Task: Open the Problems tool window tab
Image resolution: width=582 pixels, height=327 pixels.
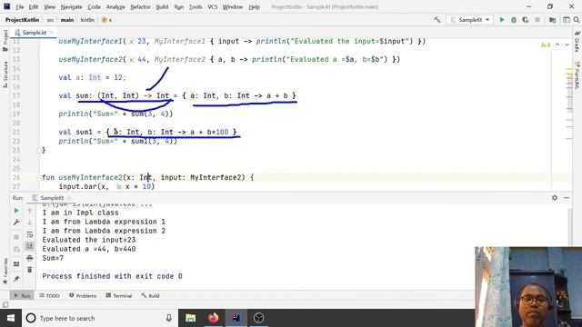Action: [x=83, y=296]
